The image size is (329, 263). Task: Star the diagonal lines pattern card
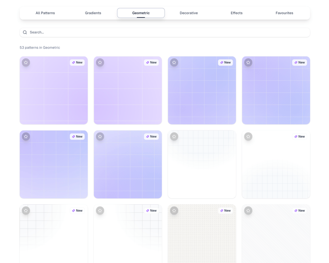[x=248, y=211]
